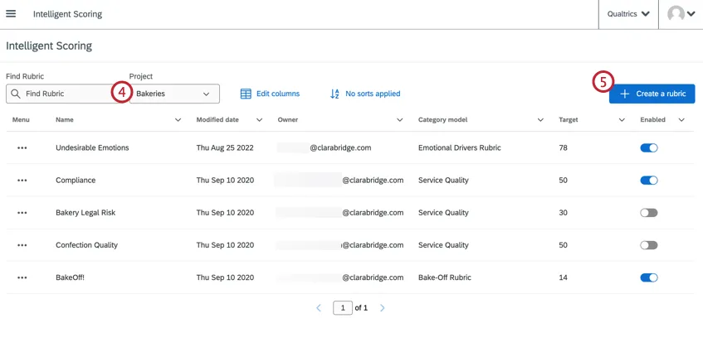Viewport: 703px width, 352px height.
Task: Open the Modified date column header menu
Action: (259, 120)
